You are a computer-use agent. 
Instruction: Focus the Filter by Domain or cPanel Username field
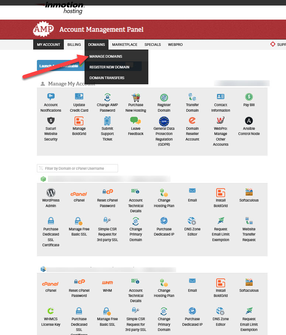(x=77, y=168)
